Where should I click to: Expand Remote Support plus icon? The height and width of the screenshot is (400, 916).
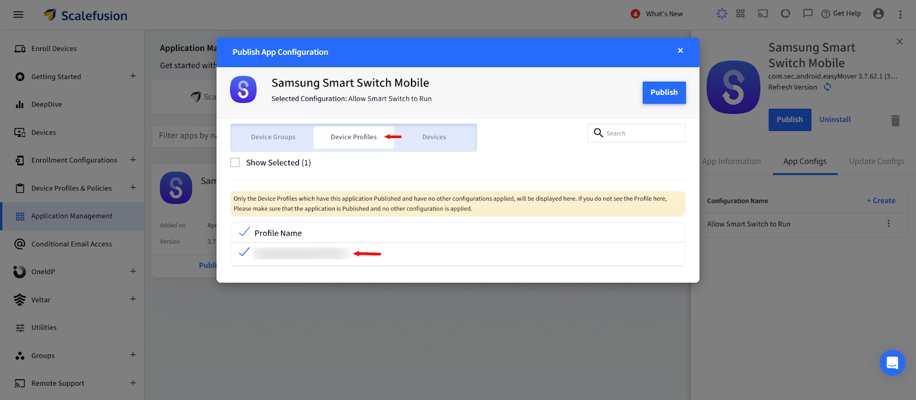pyautogui.click(x=133, y=382)
